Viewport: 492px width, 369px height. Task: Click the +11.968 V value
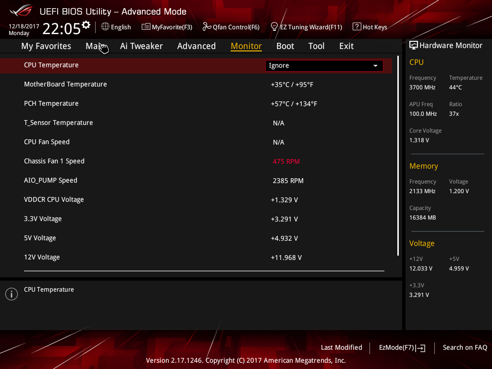286,258
